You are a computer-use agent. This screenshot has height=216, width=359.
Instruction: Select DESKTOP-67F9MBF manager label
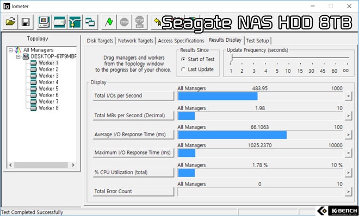tap(53, 56)
